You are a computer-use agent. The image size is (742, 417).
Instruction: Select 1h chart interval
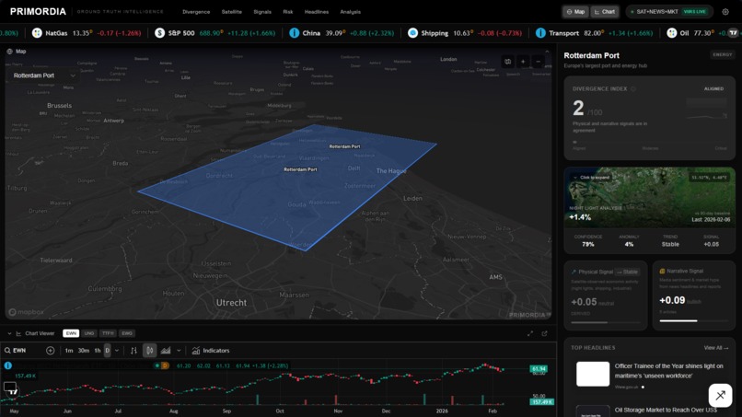98,351
